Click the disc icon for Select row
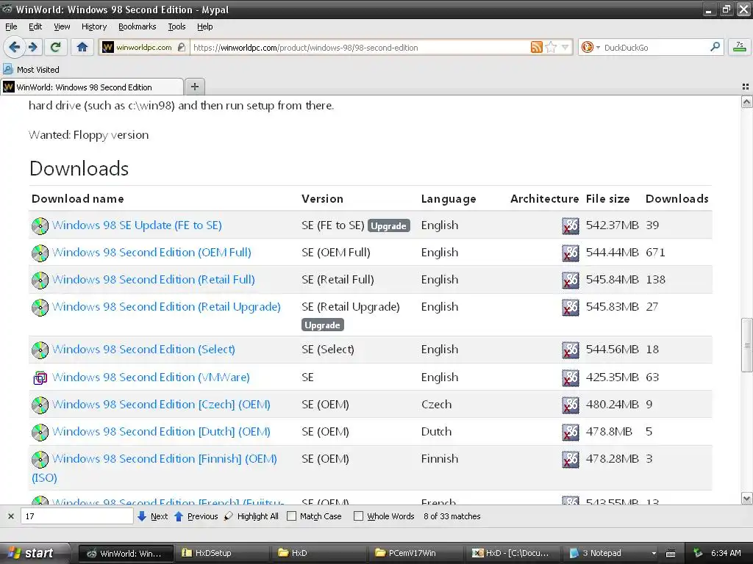This screenshot has width=753, height=564. [x=40, y=350]
